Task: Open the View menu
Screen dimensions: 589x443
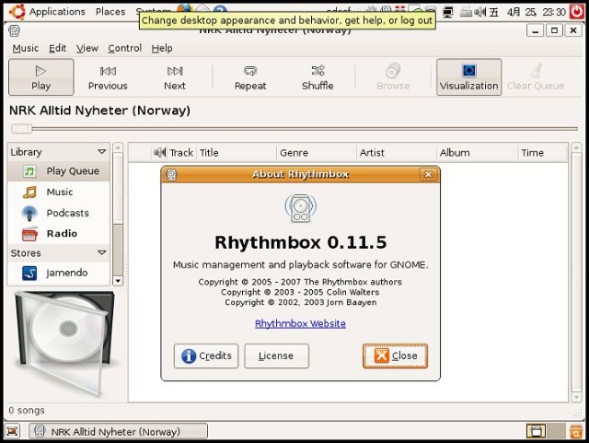Action: tap(87, 48)
